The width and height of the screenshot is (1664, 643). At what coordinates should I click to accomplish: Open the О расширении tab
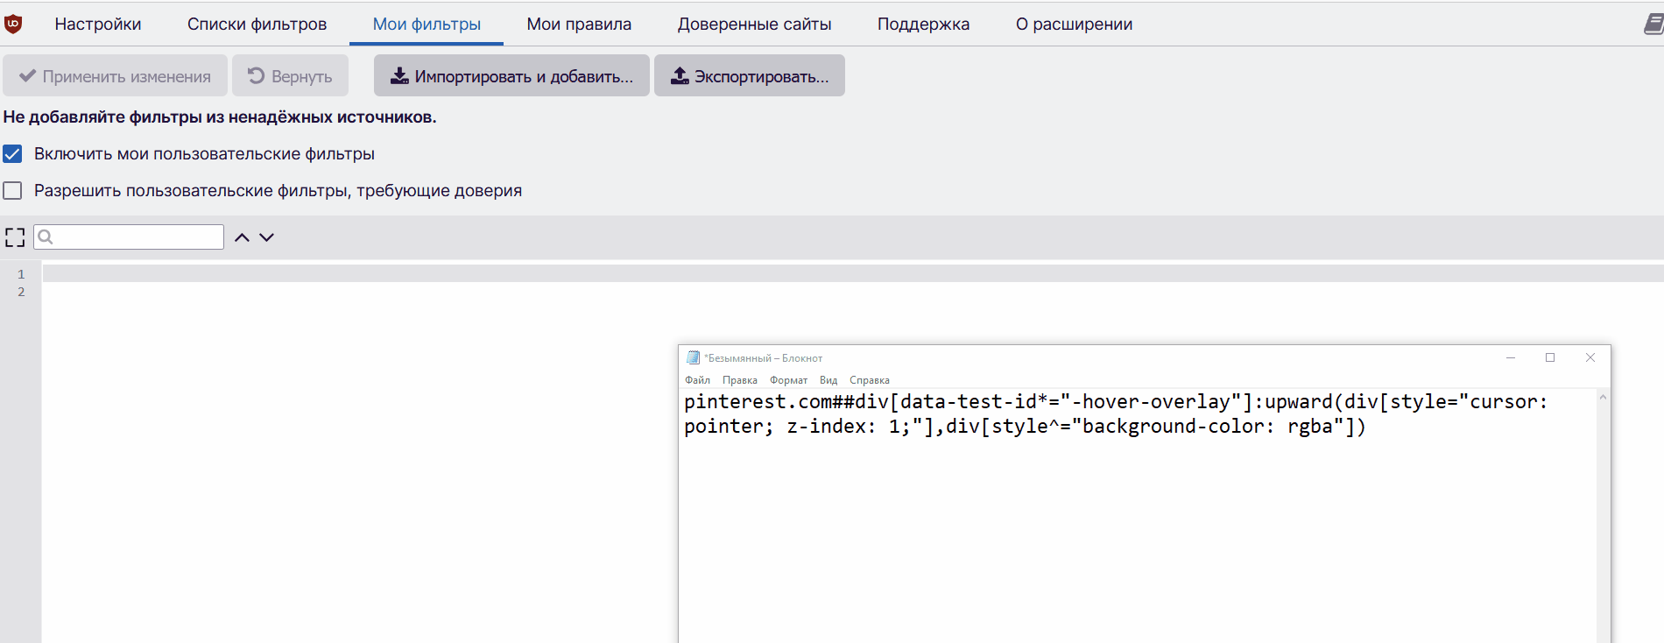[1074, 24]
